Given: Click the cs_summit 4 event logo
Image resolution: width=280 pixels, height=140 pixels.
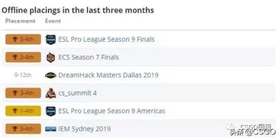Looking at the screenshot, I should [x=51, y=93].
